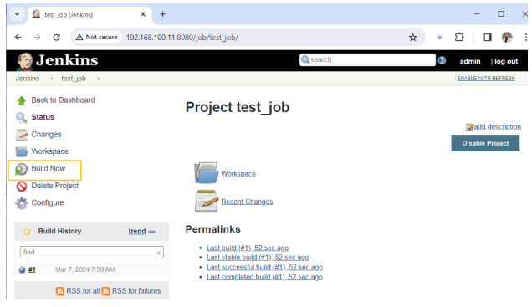Viewport: 532px width, 307px height.
Task: Open the Workspace sidebar item
Action: tap(50, 151)
